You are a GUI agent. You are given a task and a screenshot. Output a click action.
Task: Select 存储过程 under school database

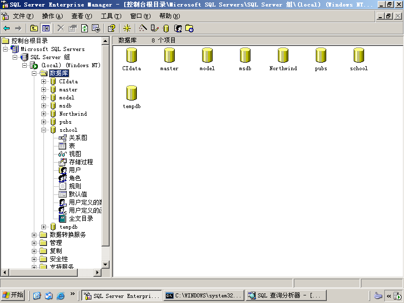(x=81, y=162)
